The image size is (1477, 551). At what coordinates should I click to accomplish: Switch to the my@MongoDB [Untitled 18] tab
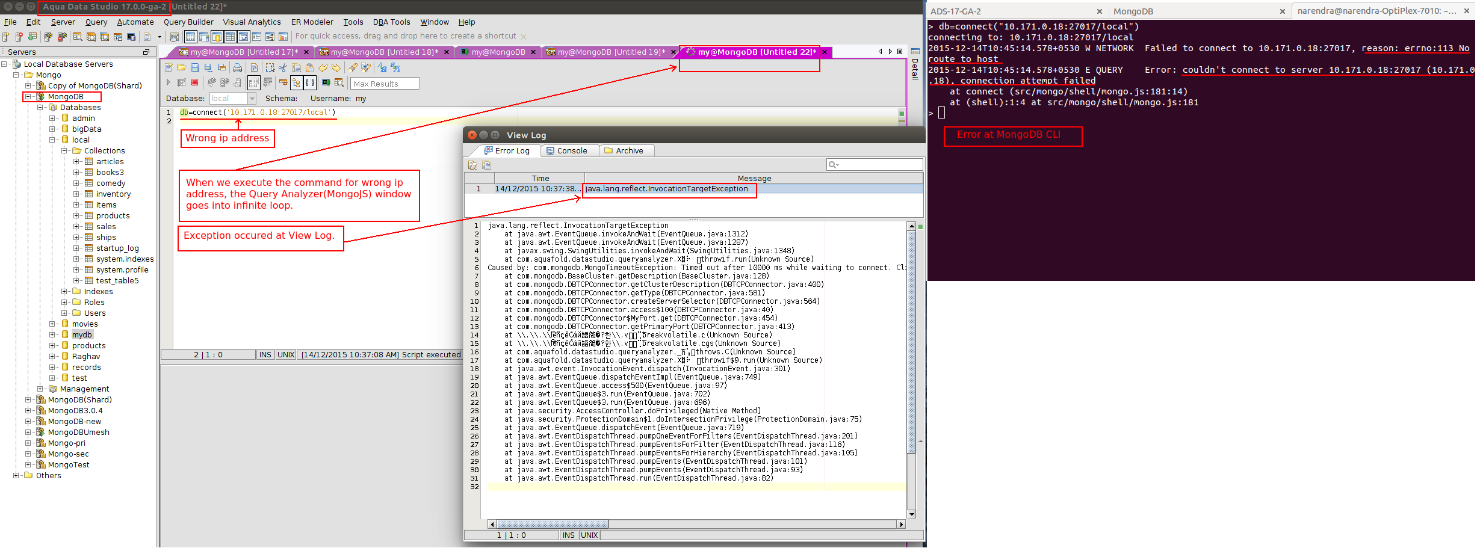click(384, 52)
